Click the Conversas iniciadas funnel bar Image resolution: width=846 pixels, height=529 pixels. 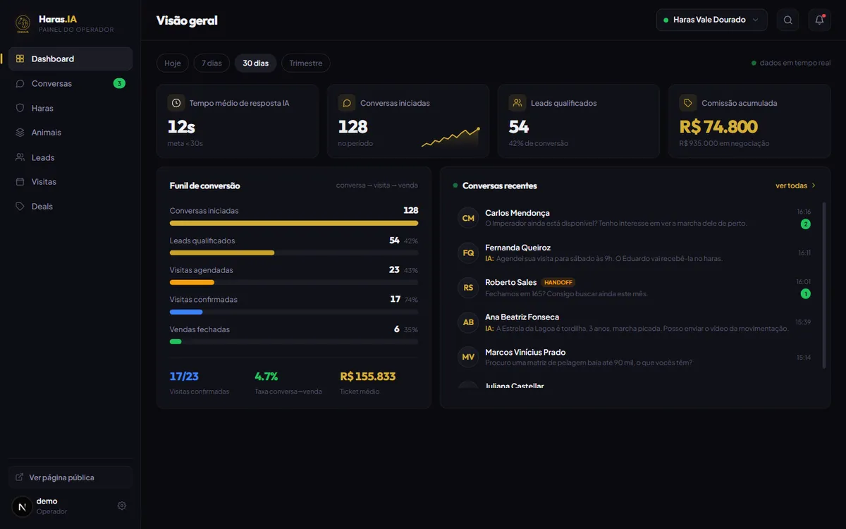294,223
